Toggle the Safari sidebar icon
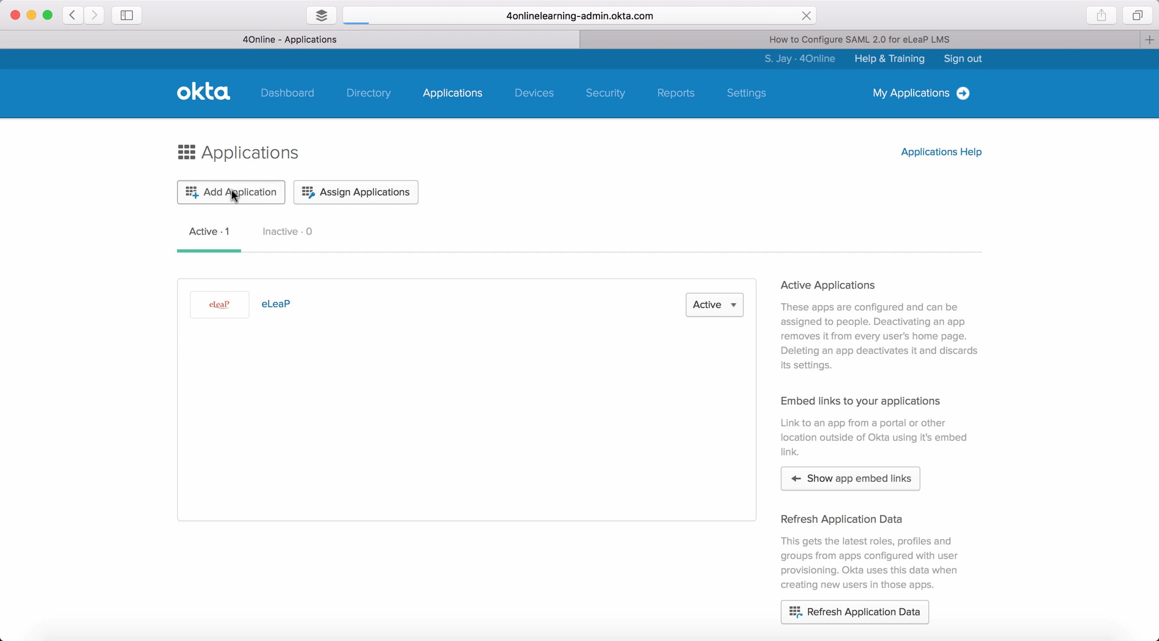Viewport: 1159px width, 641px height. point(127,15)
